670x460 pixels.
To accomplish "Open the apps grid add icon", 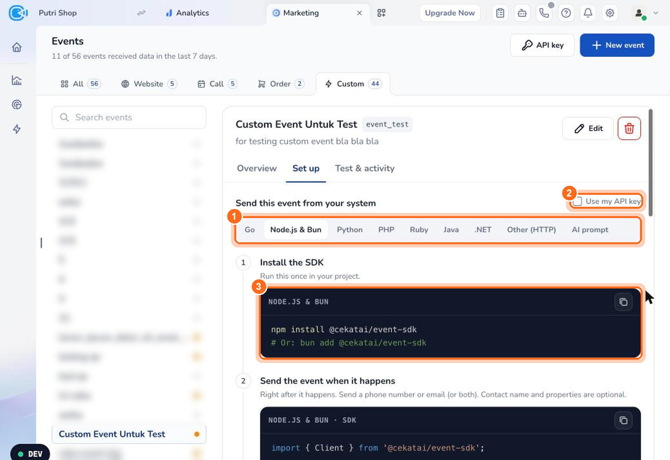I will 381,13.
